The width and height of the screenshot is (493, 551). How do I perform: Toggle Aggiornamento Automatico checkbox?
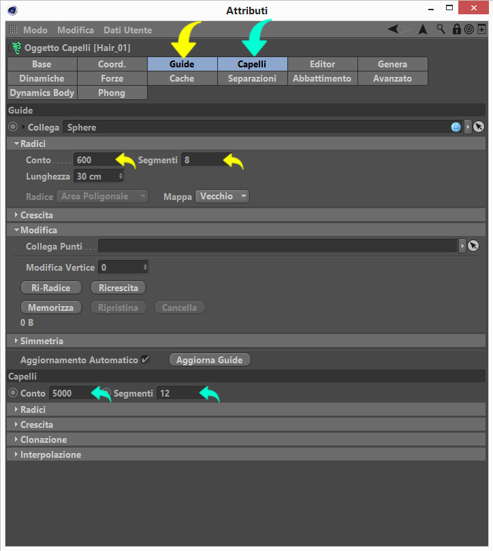coord(145,359)
